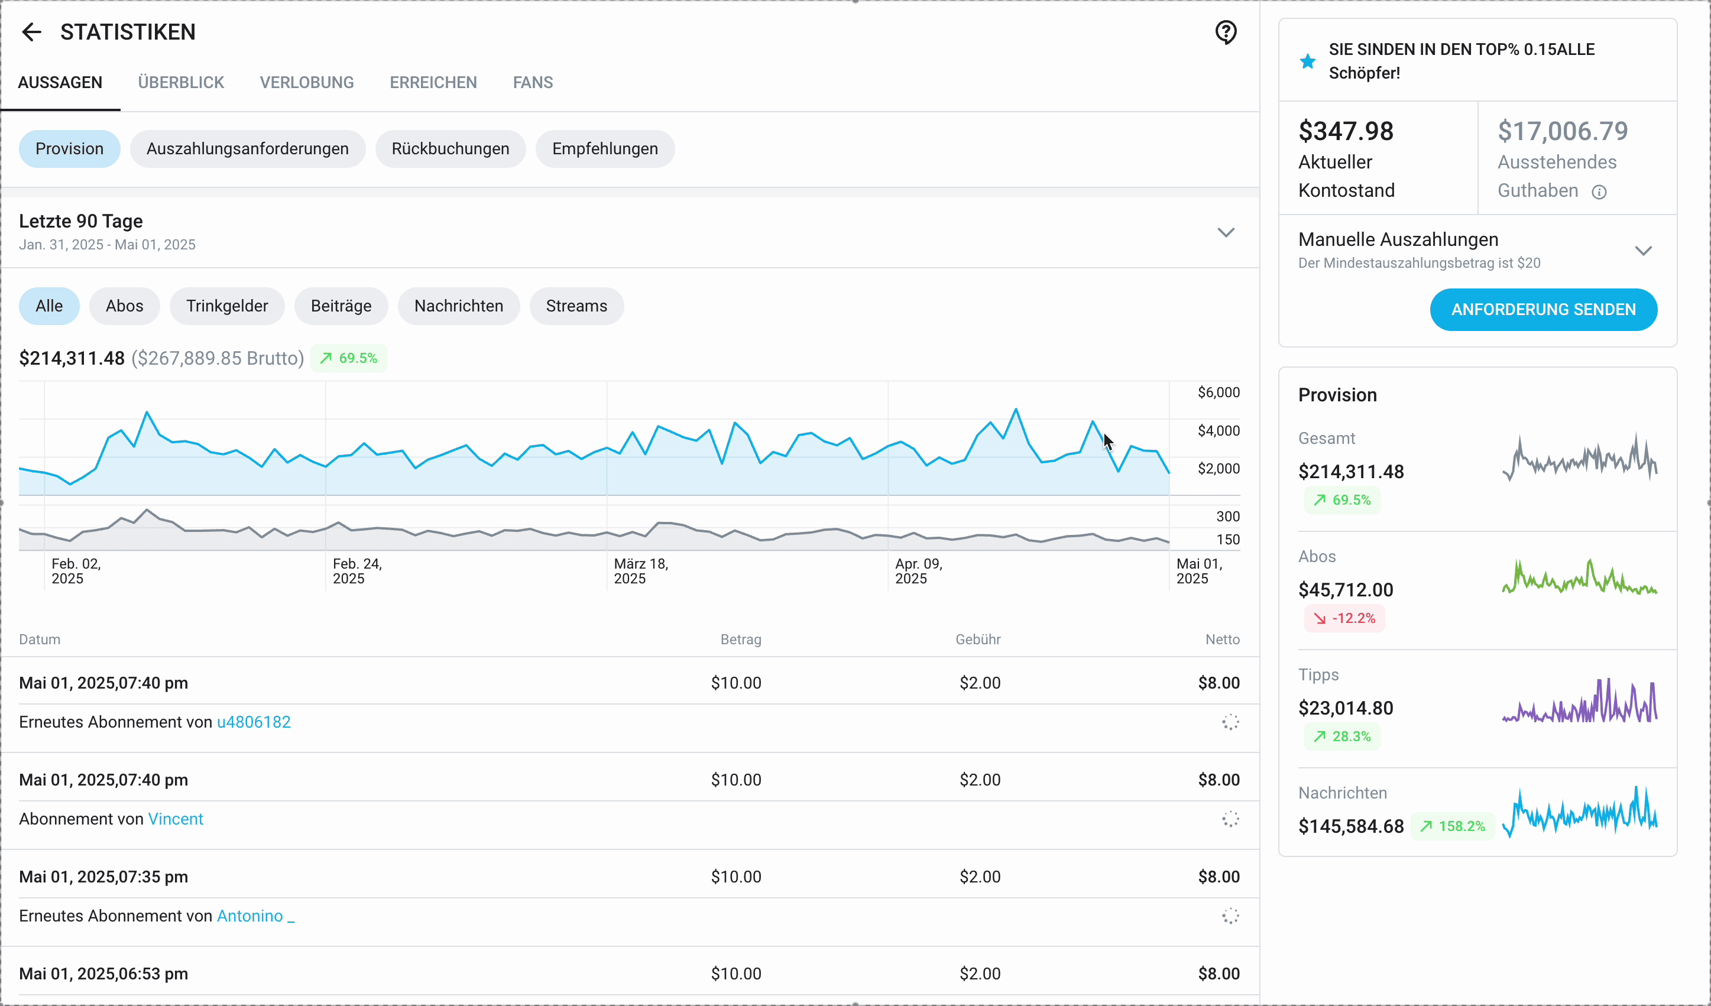1711x1006 pixels.
Task: Open the Auszahlungsanforderungen section
Action: point(247,149)
